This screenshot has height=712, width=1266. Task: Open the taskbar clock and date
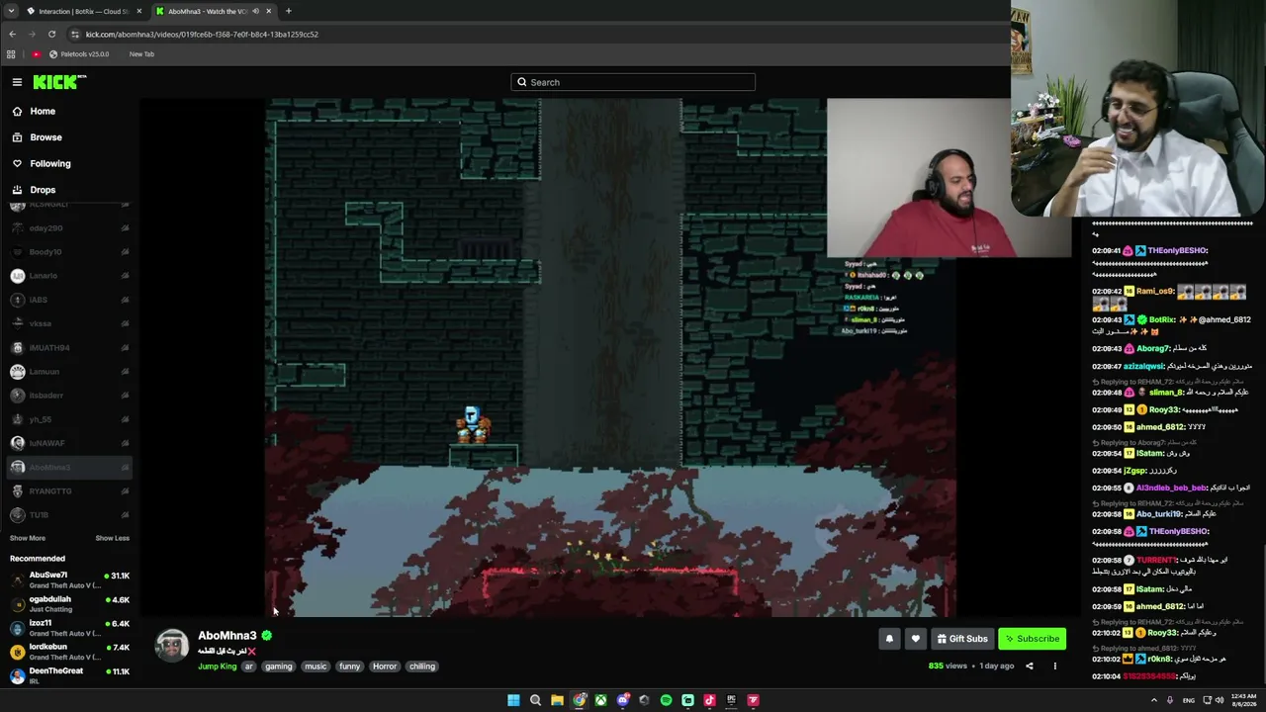tap(1242, 700)
